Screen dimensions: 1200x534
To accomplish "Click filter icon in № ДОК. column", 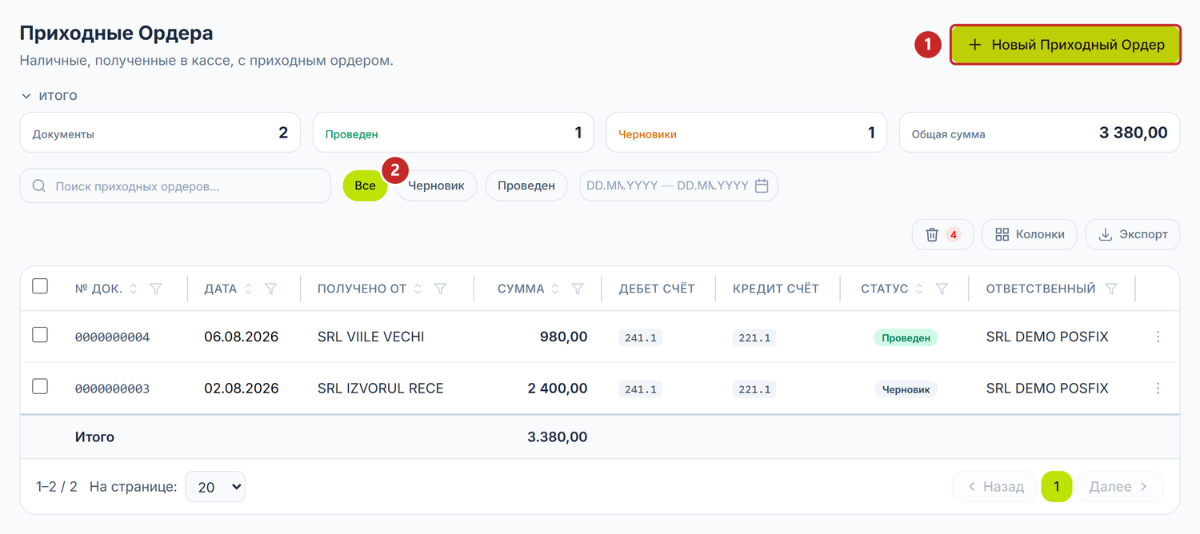I will click(156, 289).
